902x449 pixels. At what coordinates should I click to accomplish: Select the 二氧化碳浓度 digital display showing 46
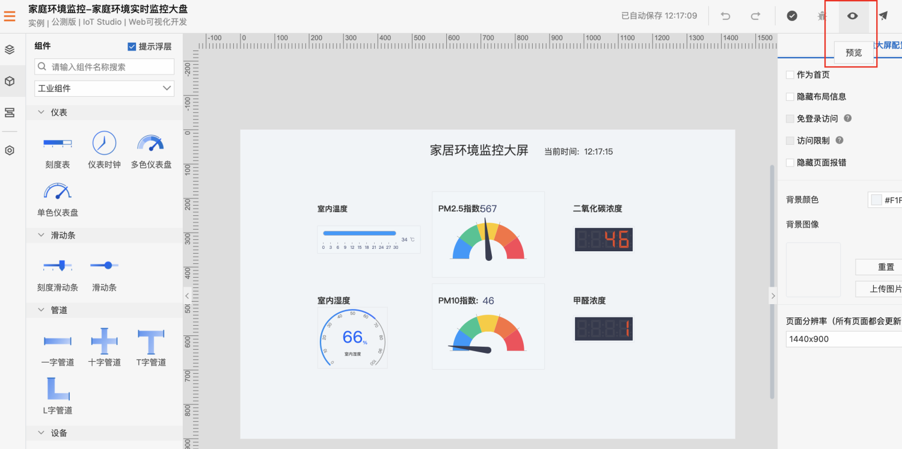pyautogui.click(x=604, y=239)
